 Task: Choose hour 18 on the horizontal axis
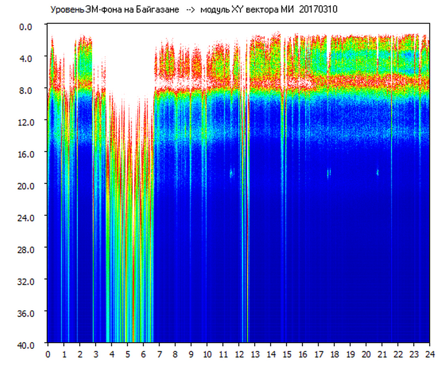[334, 354]
